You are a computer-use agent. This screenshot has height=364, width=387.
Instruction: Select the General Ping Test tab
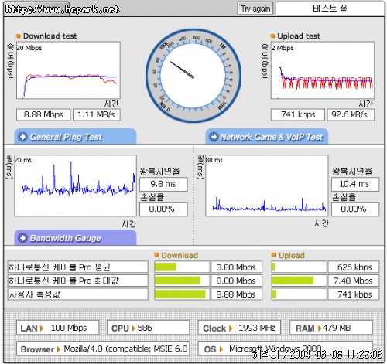(x=75, y=136)
